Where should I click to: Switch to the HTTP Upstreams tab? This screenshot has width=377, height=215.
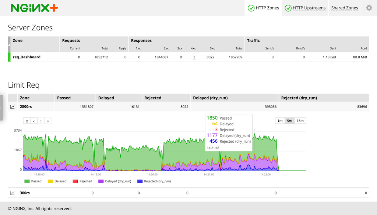click(x=309, y=8)
